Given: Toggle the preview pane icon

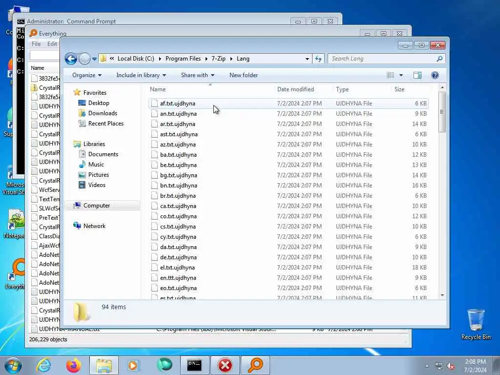Looking at the screenshot, I should tap(417, 75).
